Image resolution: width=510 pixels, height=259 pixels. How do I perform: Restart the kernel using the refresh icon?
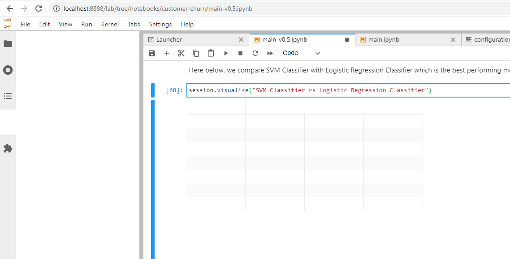click(255, 53)
